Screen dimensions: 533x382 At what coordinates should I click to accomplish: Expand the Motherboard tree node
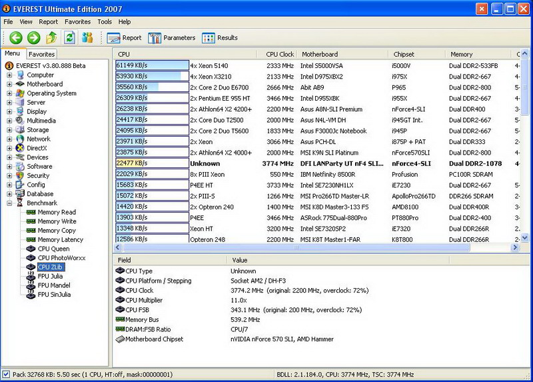click(9, 84)
